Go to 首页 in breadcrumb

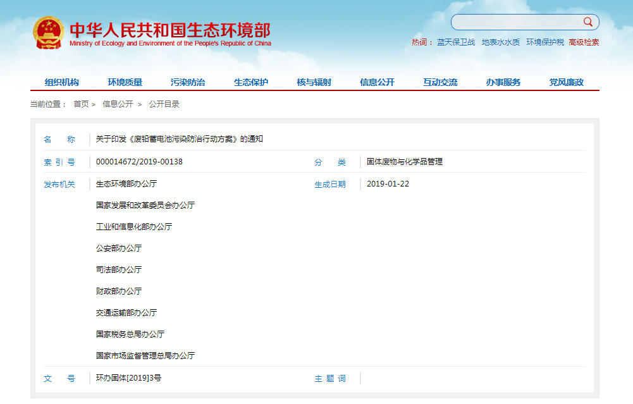81,104
